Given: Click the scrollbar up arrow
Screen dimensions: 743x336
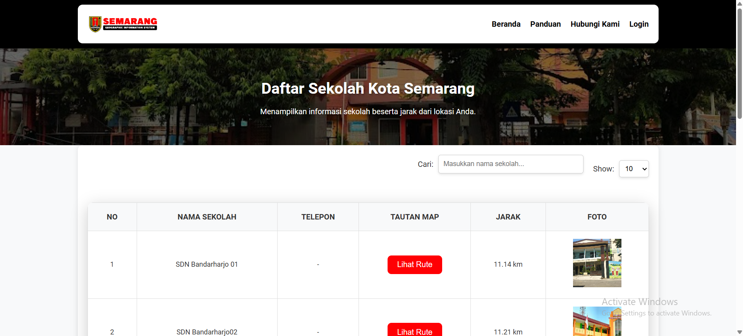Looking at the screenshot, I should (740, 3).
